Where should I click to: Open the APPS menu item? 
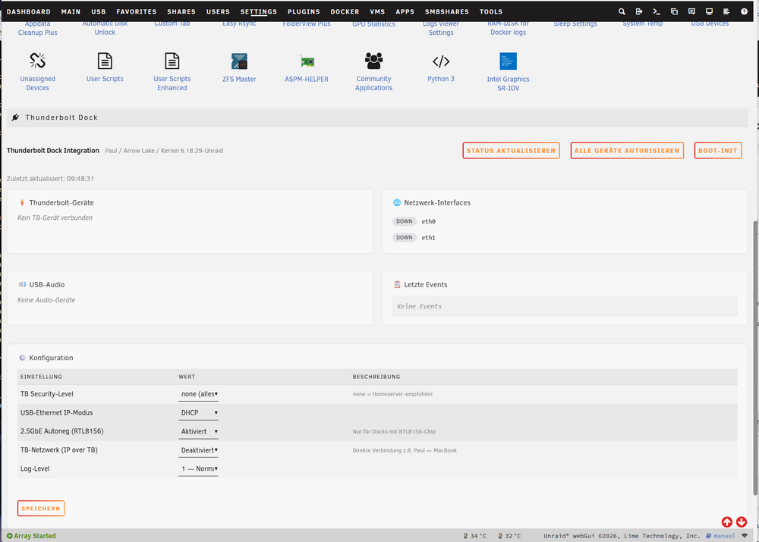(405, 11)
